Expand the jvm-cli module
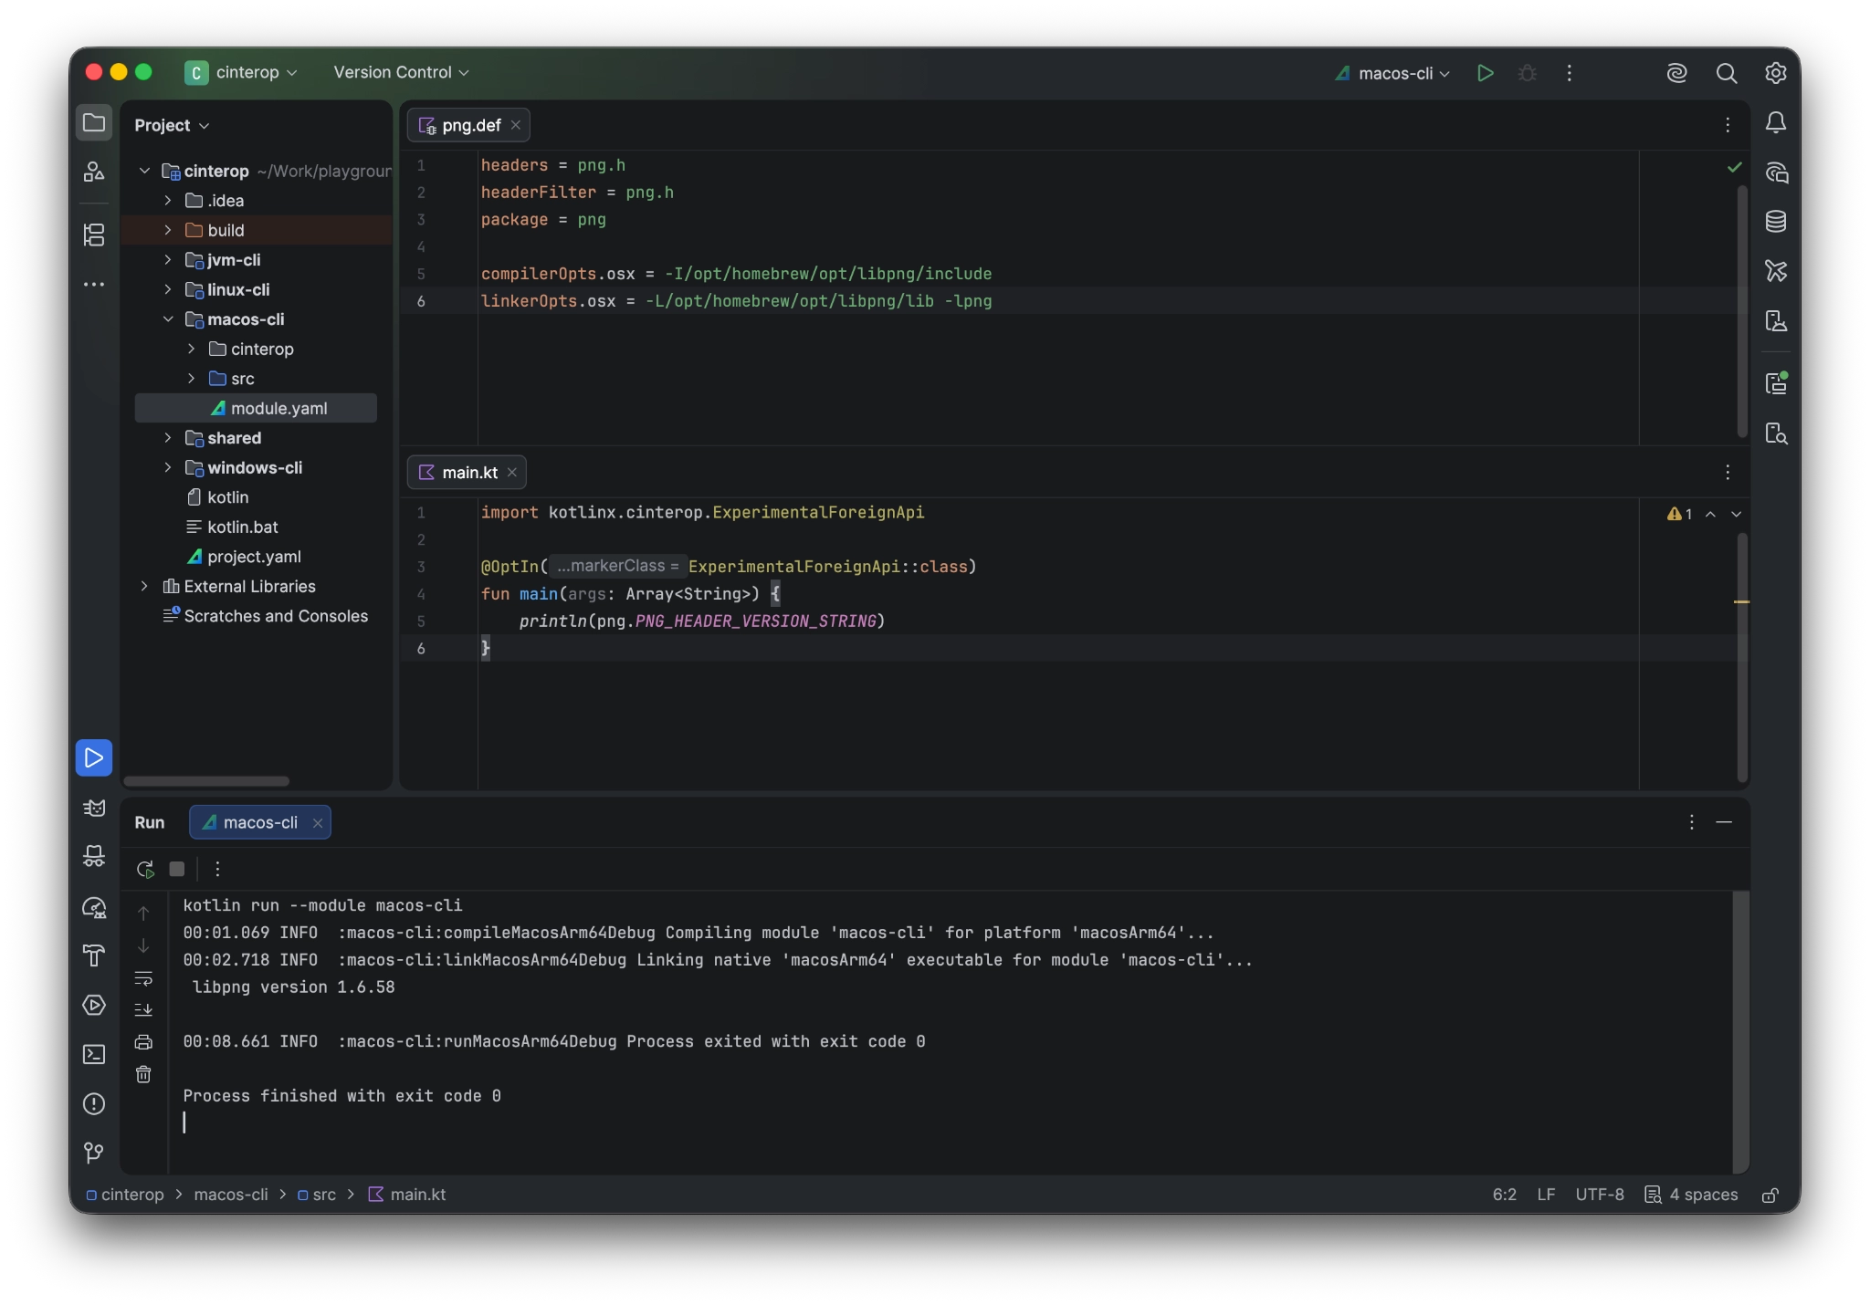Image resolution: width=1870 pixels, height=1305 pixels. pos(168,260)
